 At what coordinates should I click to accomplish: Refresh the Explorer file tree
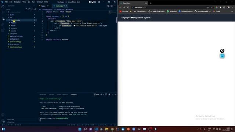[x=32, y=9]
